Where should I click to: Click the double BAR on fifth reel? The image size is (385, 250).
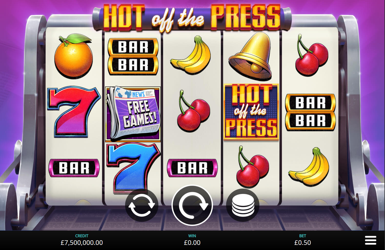pos(310,112)
